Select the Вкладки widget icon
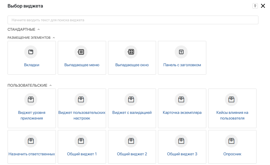This screenshot has height=165, width=270. 31,52
